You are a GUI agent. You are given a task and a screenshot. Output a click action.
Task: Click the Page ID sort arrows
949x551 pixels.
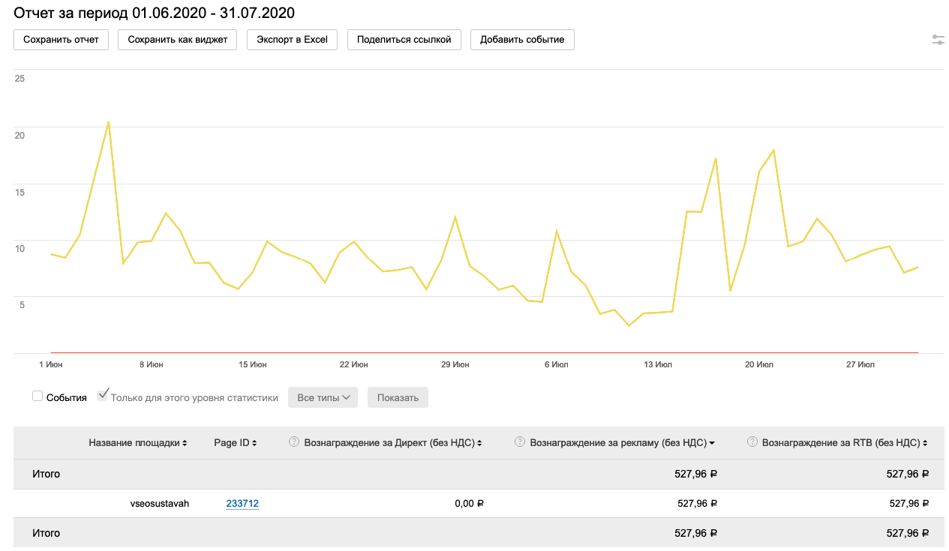pyautogui.click(x=254, y=443)
